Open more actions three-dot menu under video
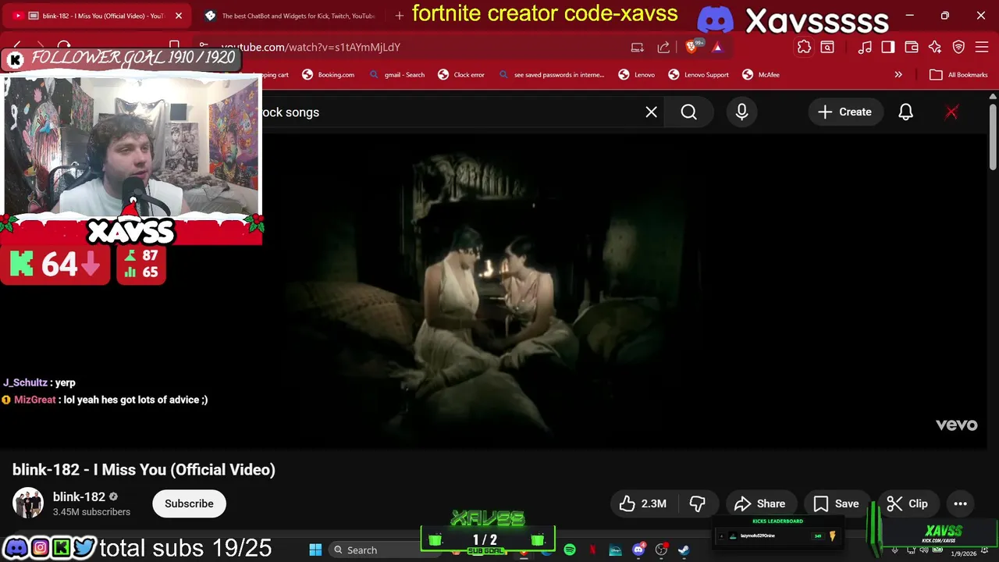The width and height of the screenshot is (999, 562). pos(960,503)
